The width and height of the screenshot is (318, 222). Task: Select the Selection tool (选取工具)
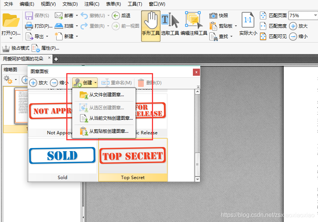pyautogui.click(x=170, y=24)
